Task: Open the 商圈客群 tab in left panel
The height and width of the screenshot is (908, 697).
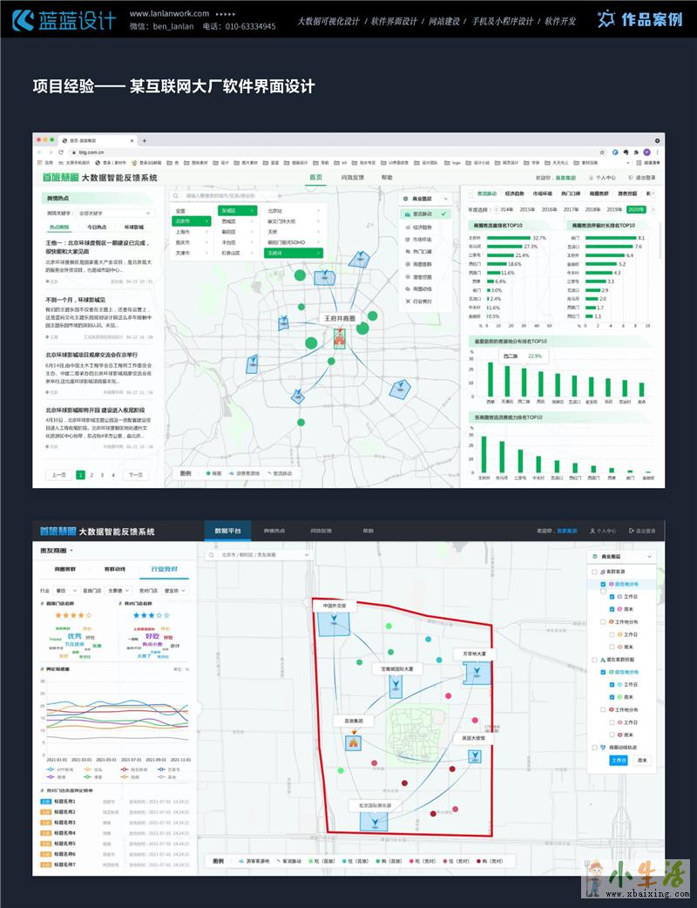Action: [x=65, y=568]
